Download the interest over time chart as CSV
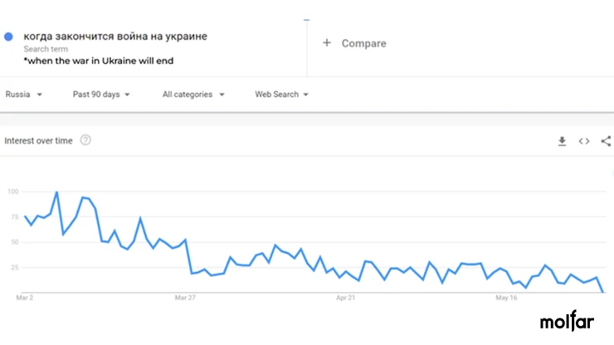 pos(562,141)
